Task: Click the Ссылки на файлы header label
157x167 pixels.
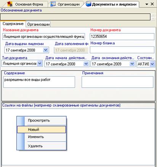Action: pos(61,105)
